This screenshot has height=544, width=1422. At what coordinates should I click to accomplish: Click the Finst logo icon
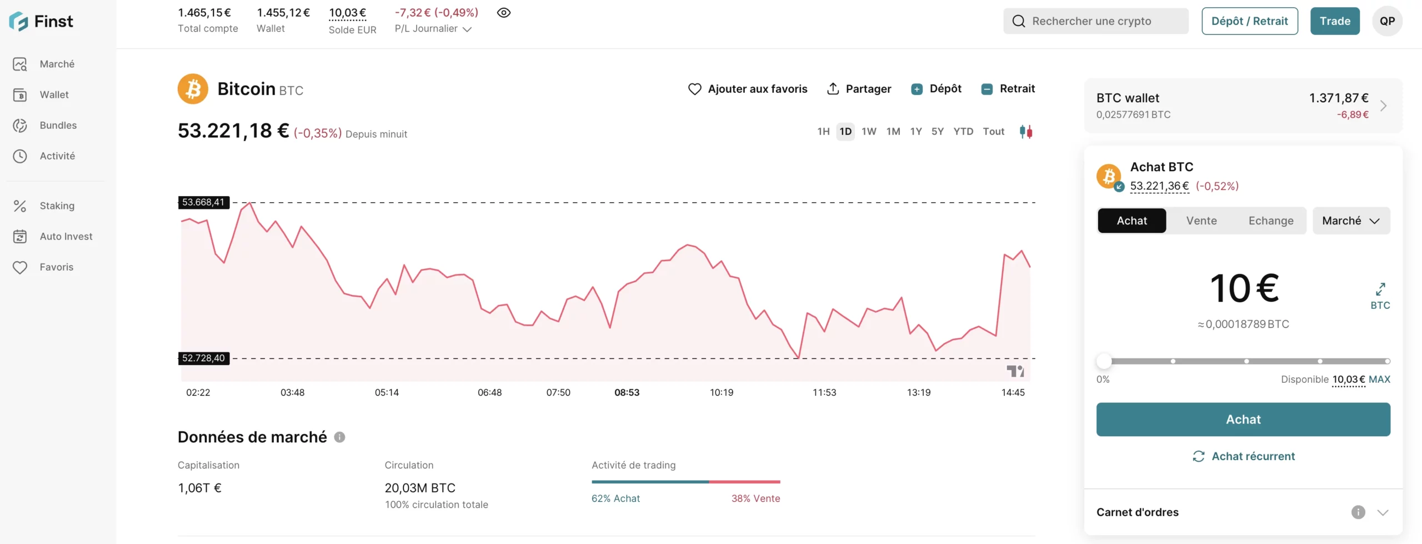(18, 22)
